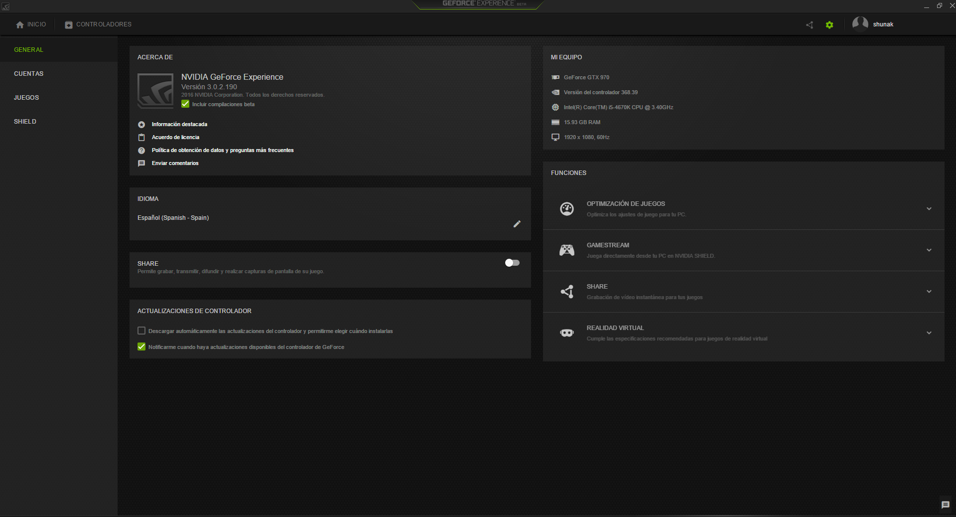Screen dimensions: 956x517
Task: Click the comment icon beside Enviar comentarios
Action: click(x=141, y=163)
